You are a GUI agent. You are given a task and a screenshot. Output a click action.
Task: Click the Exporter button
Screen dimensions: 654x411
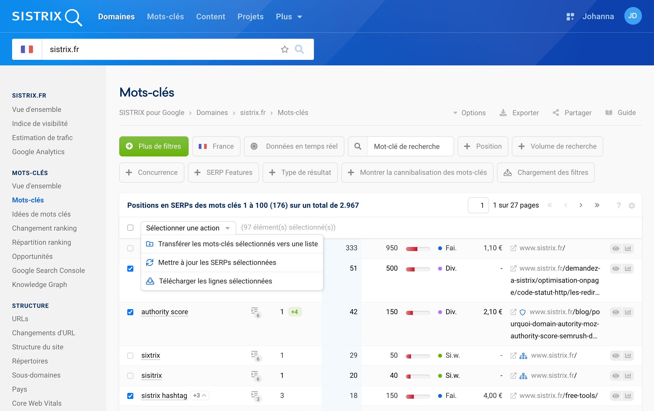pyautogui.click(x=519, y=113)
